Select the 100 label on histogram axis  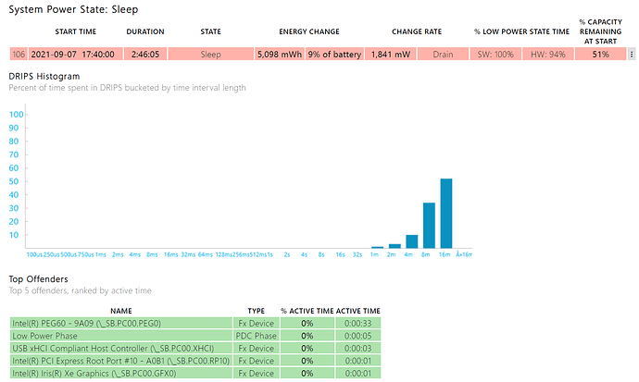pyautogui.click(x=17, y=115)
